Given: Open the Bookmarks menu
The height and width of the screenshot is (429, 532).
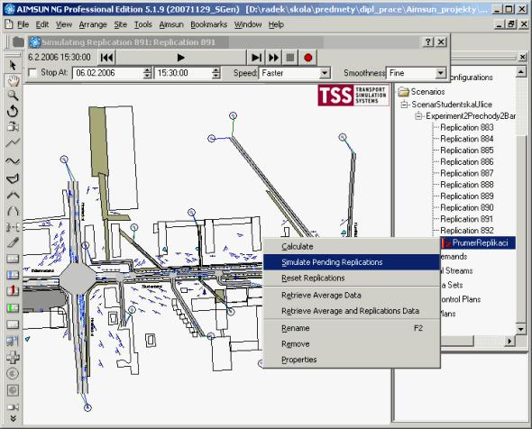Looking at the screenshot, I should [208, 24].
